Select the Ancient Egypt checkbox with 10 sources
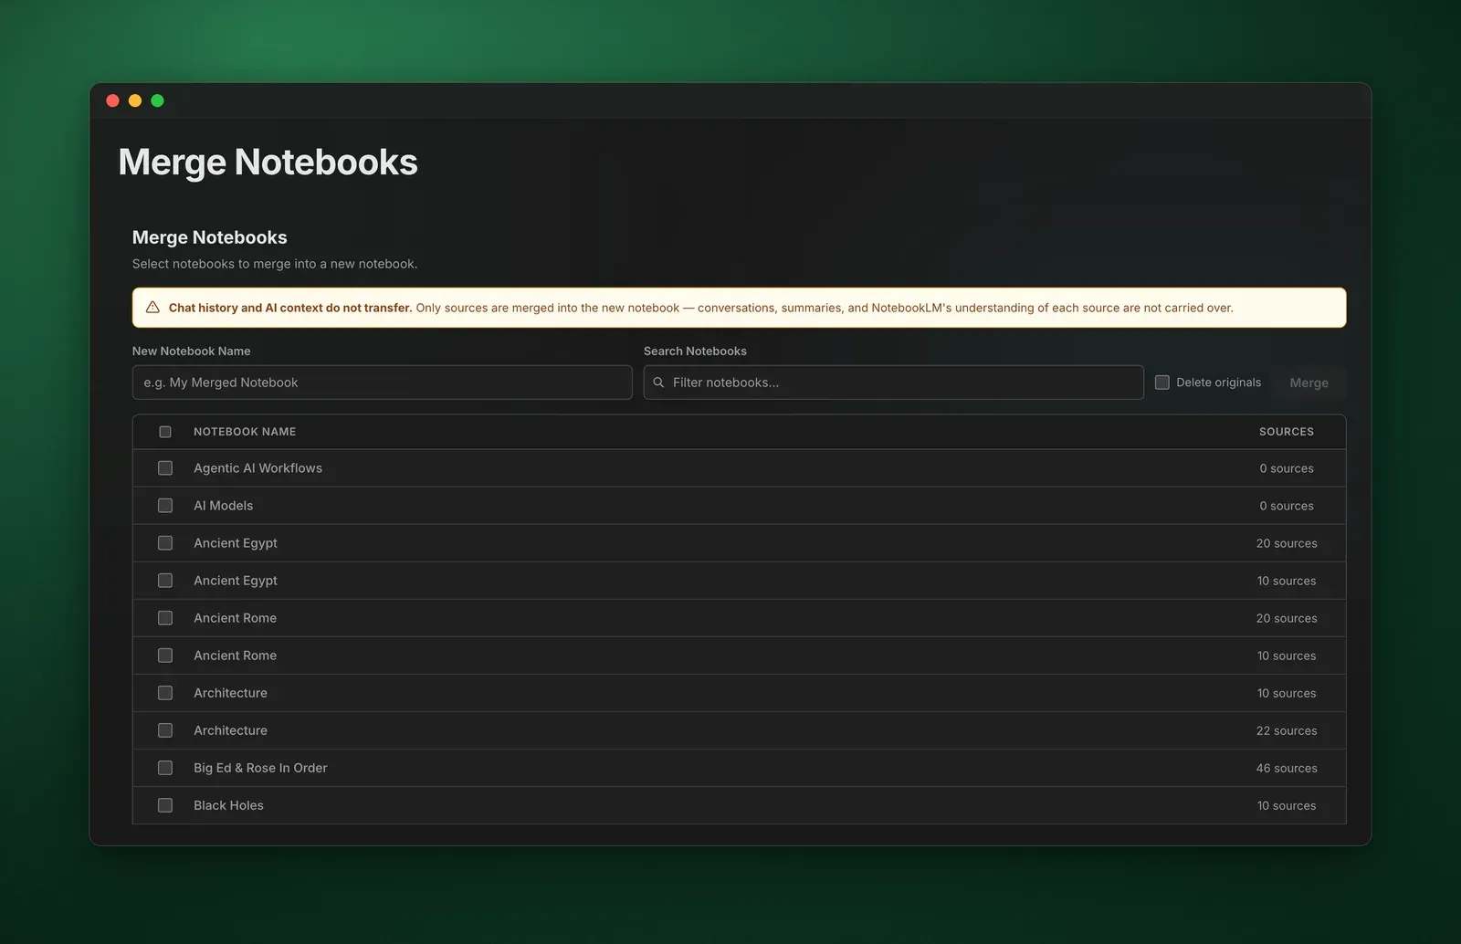 [x=165, y=581]
